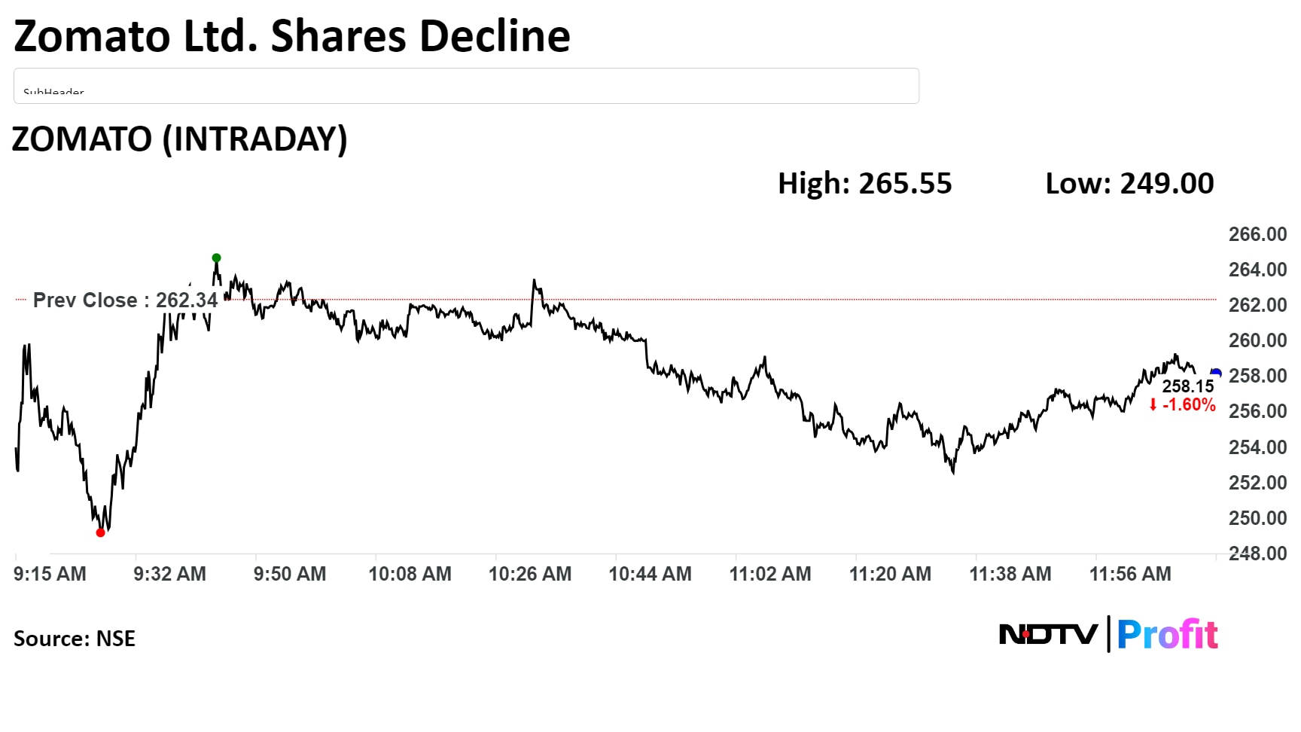Click the 258.15 current price label

[1188, 386]
